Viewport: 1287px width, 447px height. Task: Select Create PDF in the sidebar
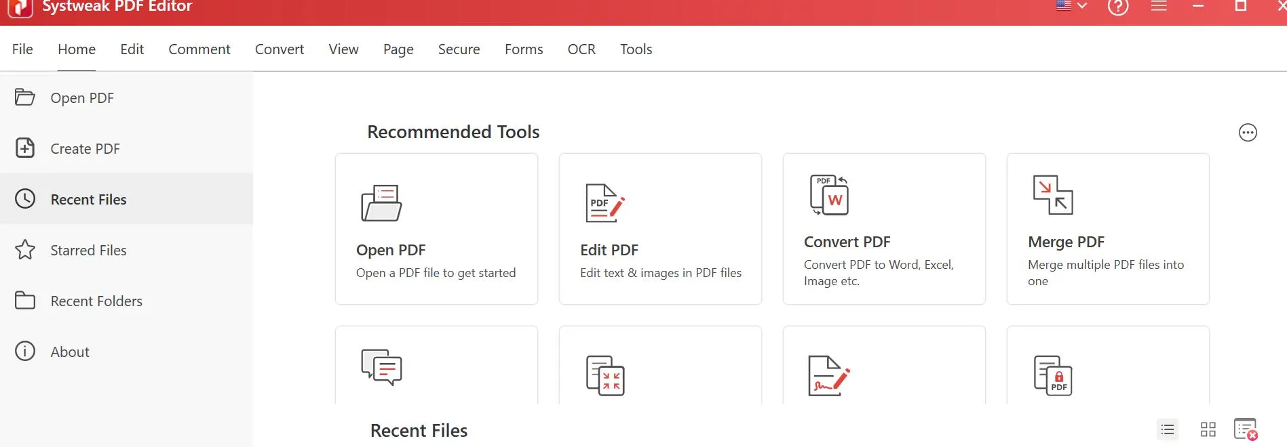(126, 148)
